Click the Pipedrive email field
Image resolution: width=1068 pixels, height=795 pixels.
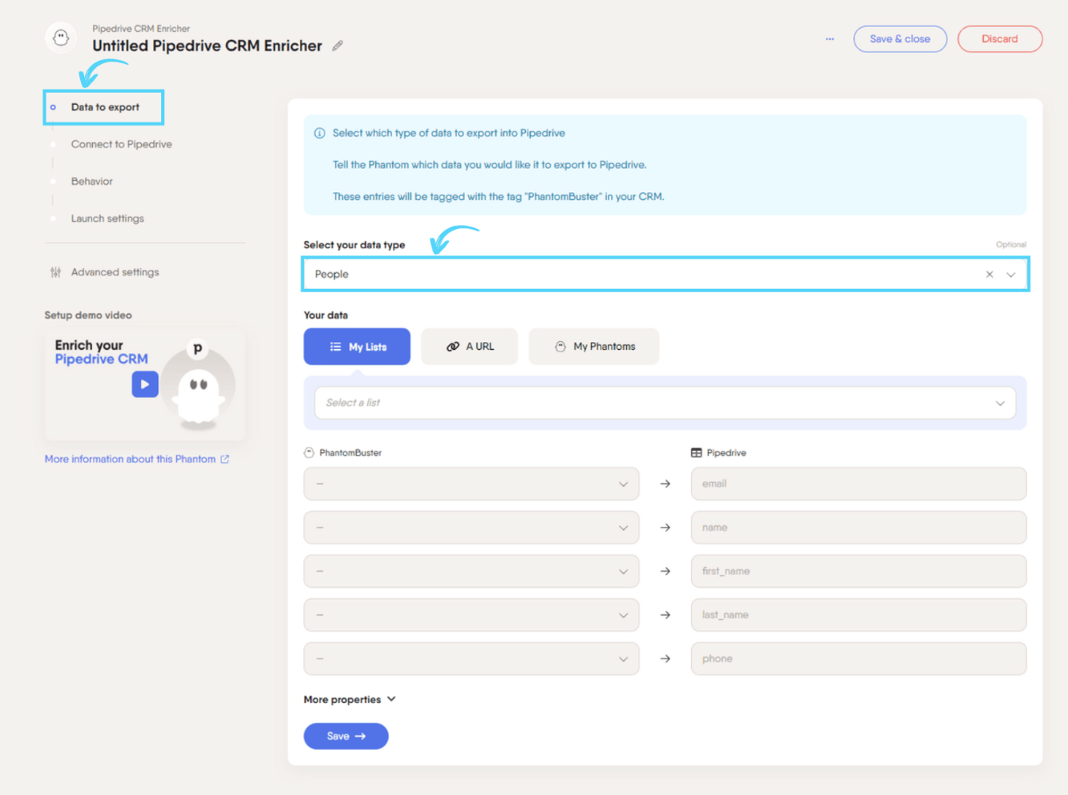pyautogui.click(x=859, y=484)
